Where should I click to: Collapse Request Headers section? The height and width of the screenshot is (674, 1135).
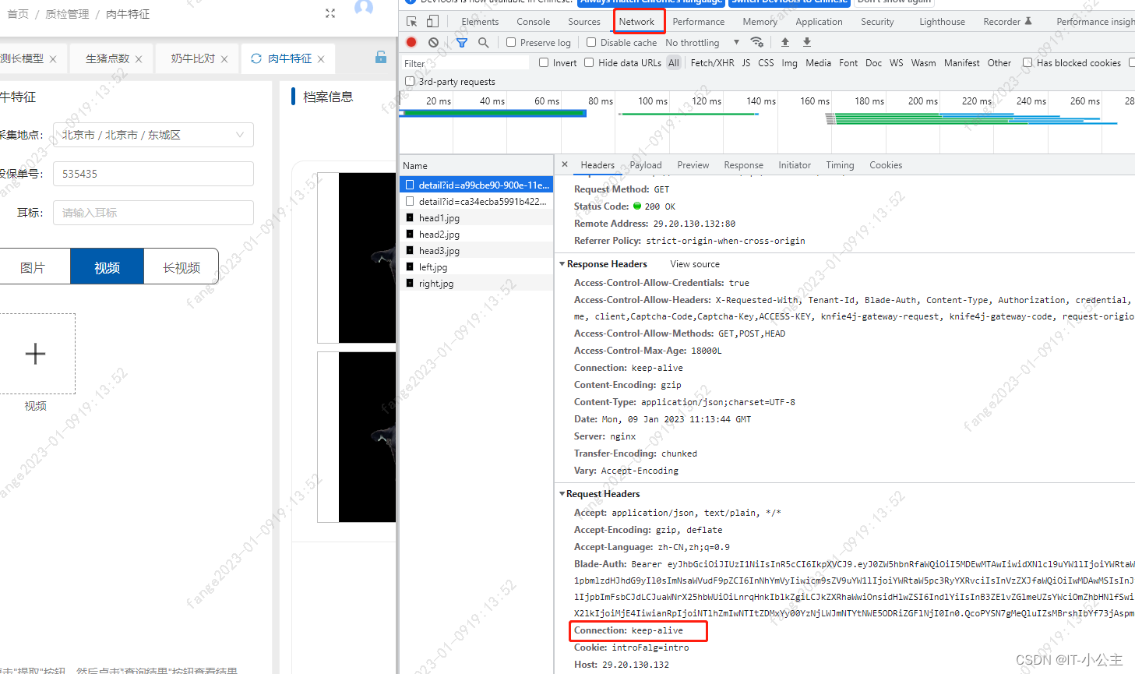point(562,494)
